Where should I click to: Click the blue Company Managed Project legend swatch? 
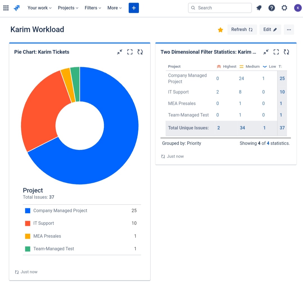pos(27,210)
